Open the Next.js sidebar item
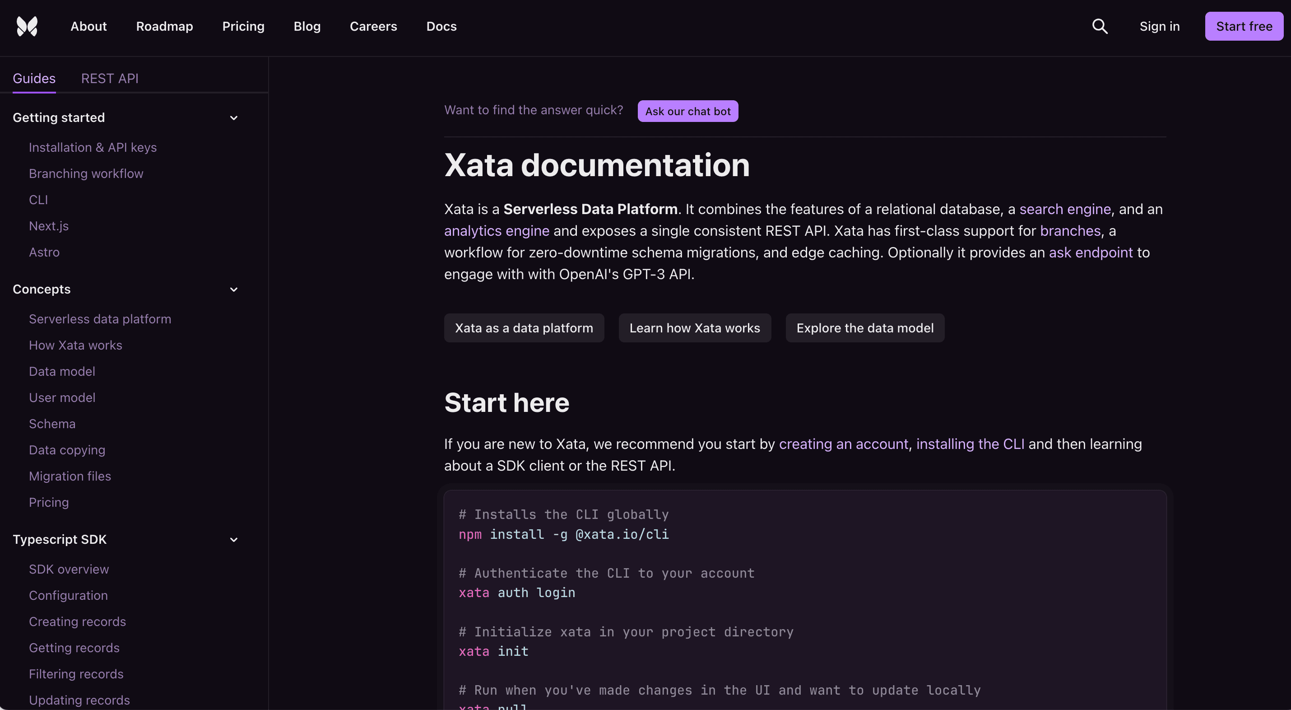Image resolution: width=1291 pixels, height=710 pixels. tap(49, 226)
